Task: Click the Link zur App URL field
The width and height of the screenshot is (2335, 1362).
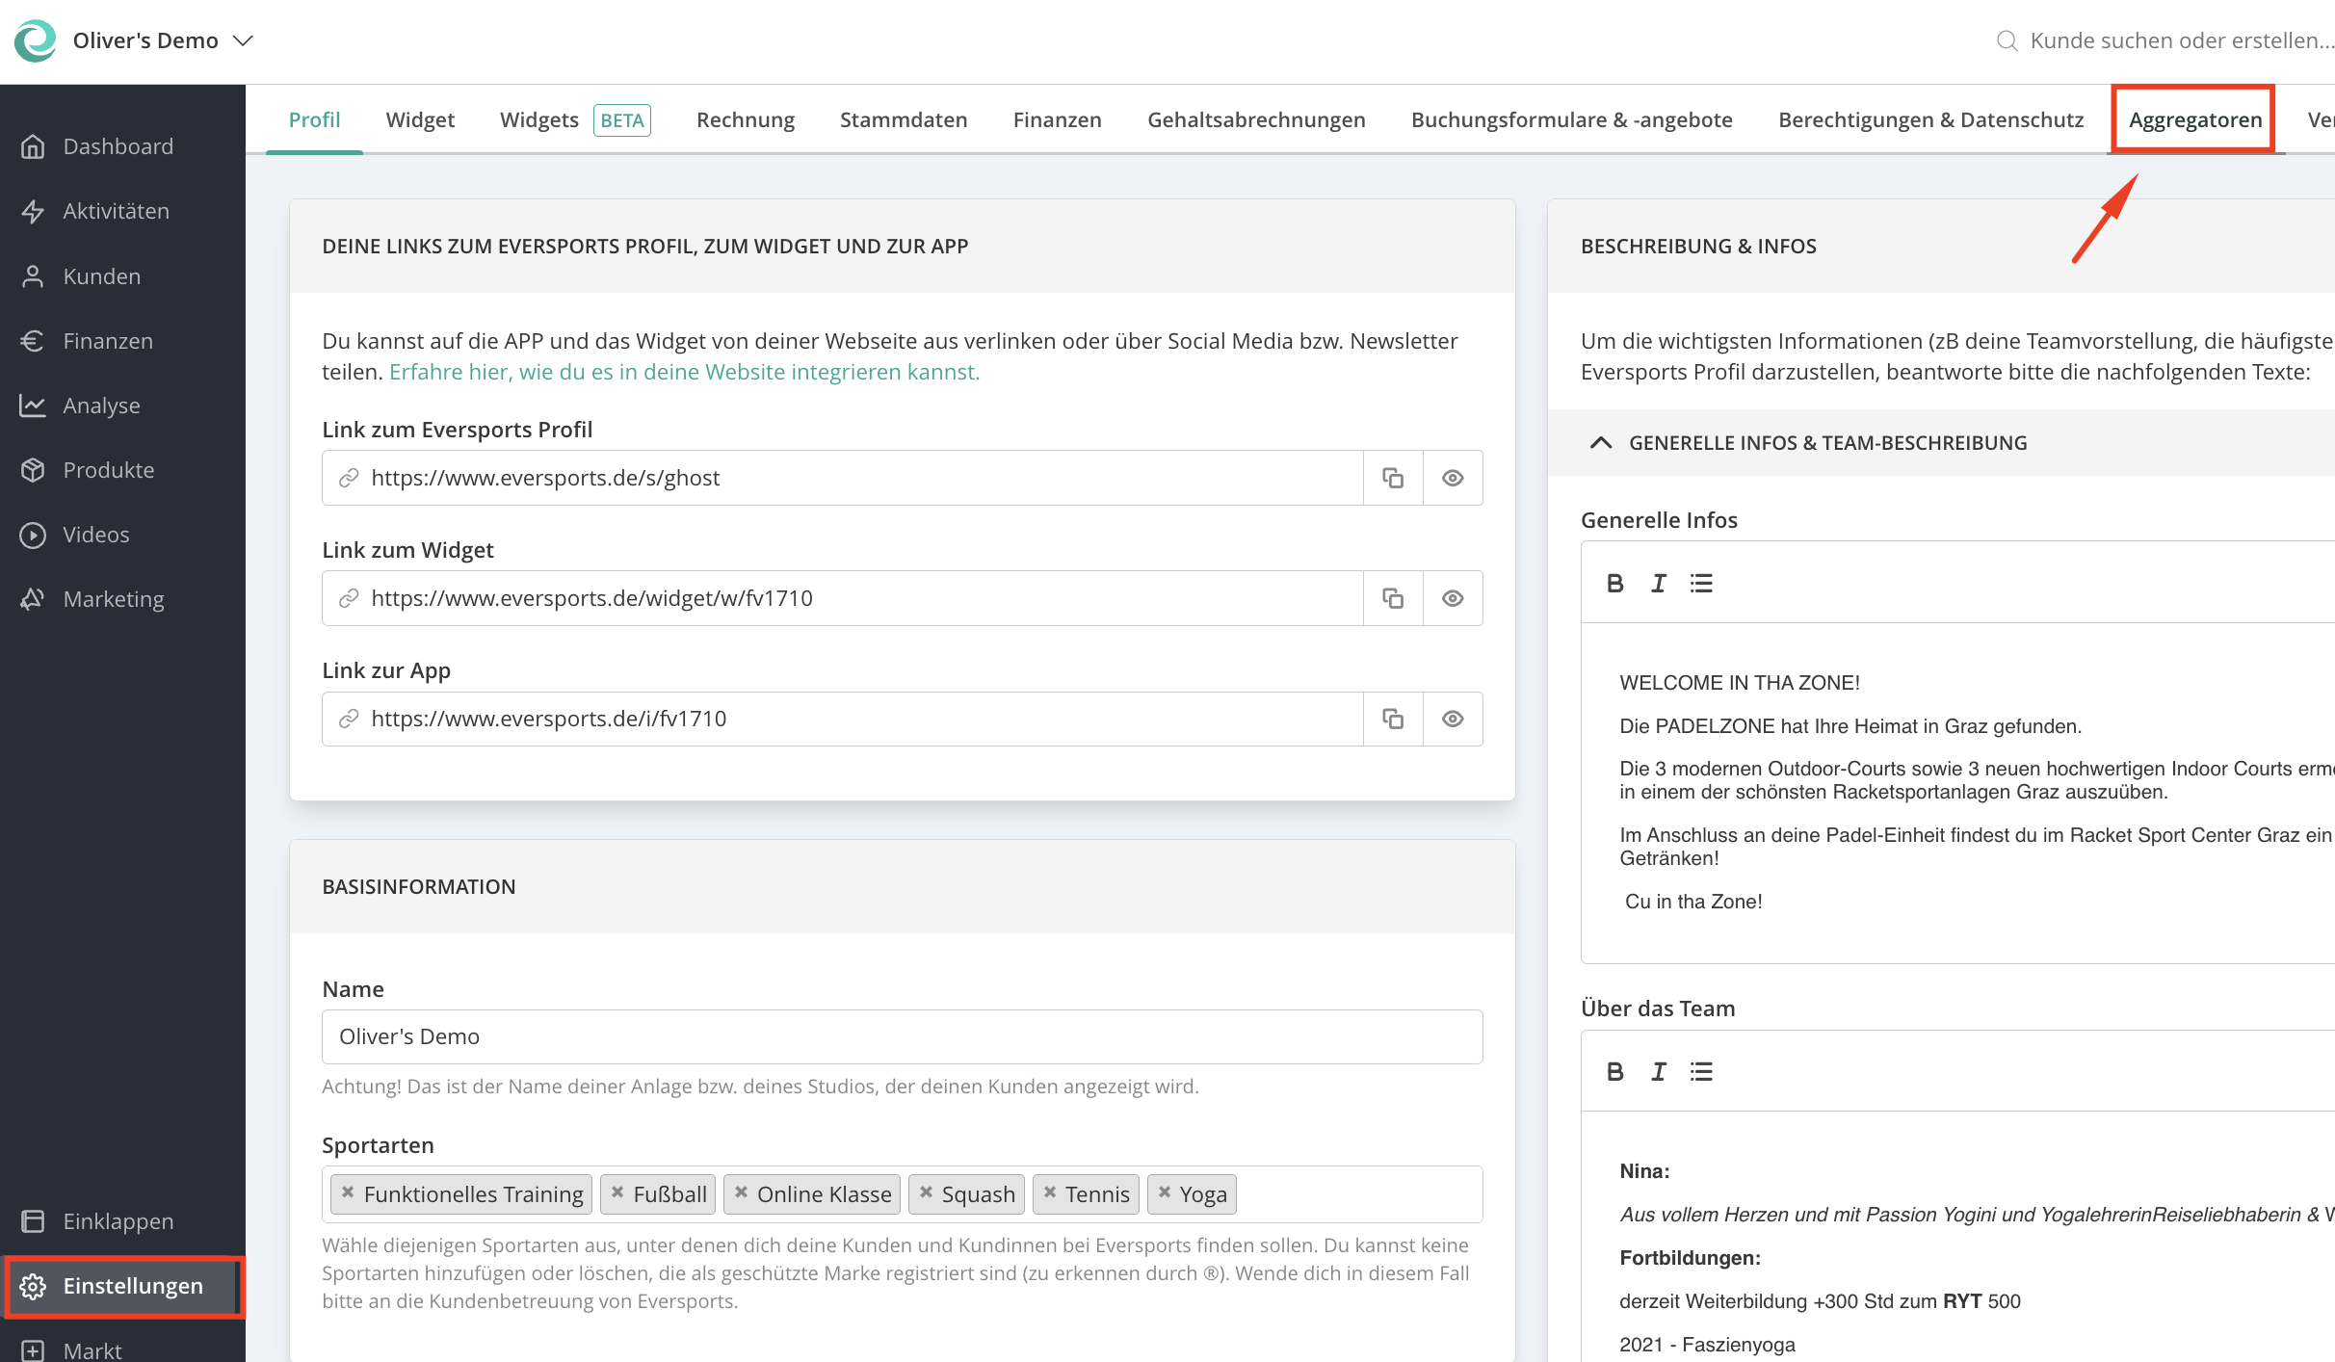Action: 843,719
